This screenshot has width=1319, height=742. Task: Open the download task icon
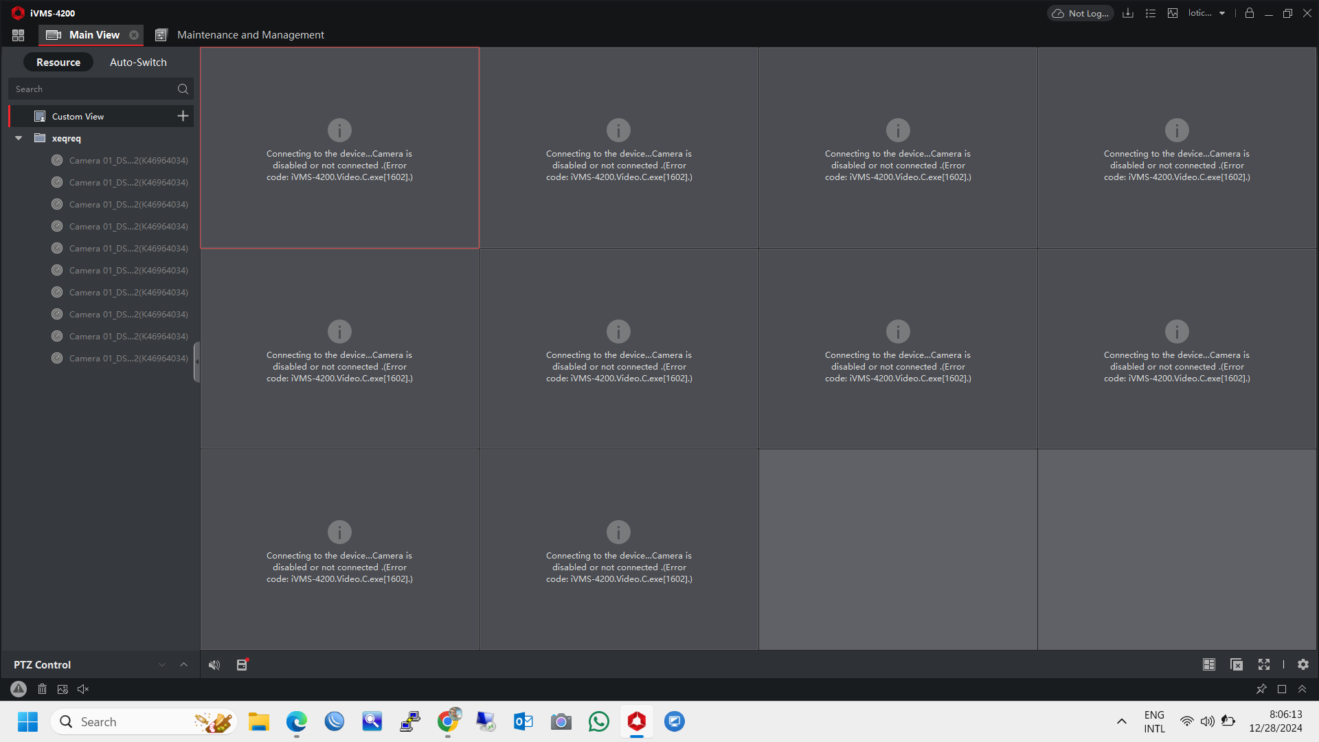(x=1128, y=13)
